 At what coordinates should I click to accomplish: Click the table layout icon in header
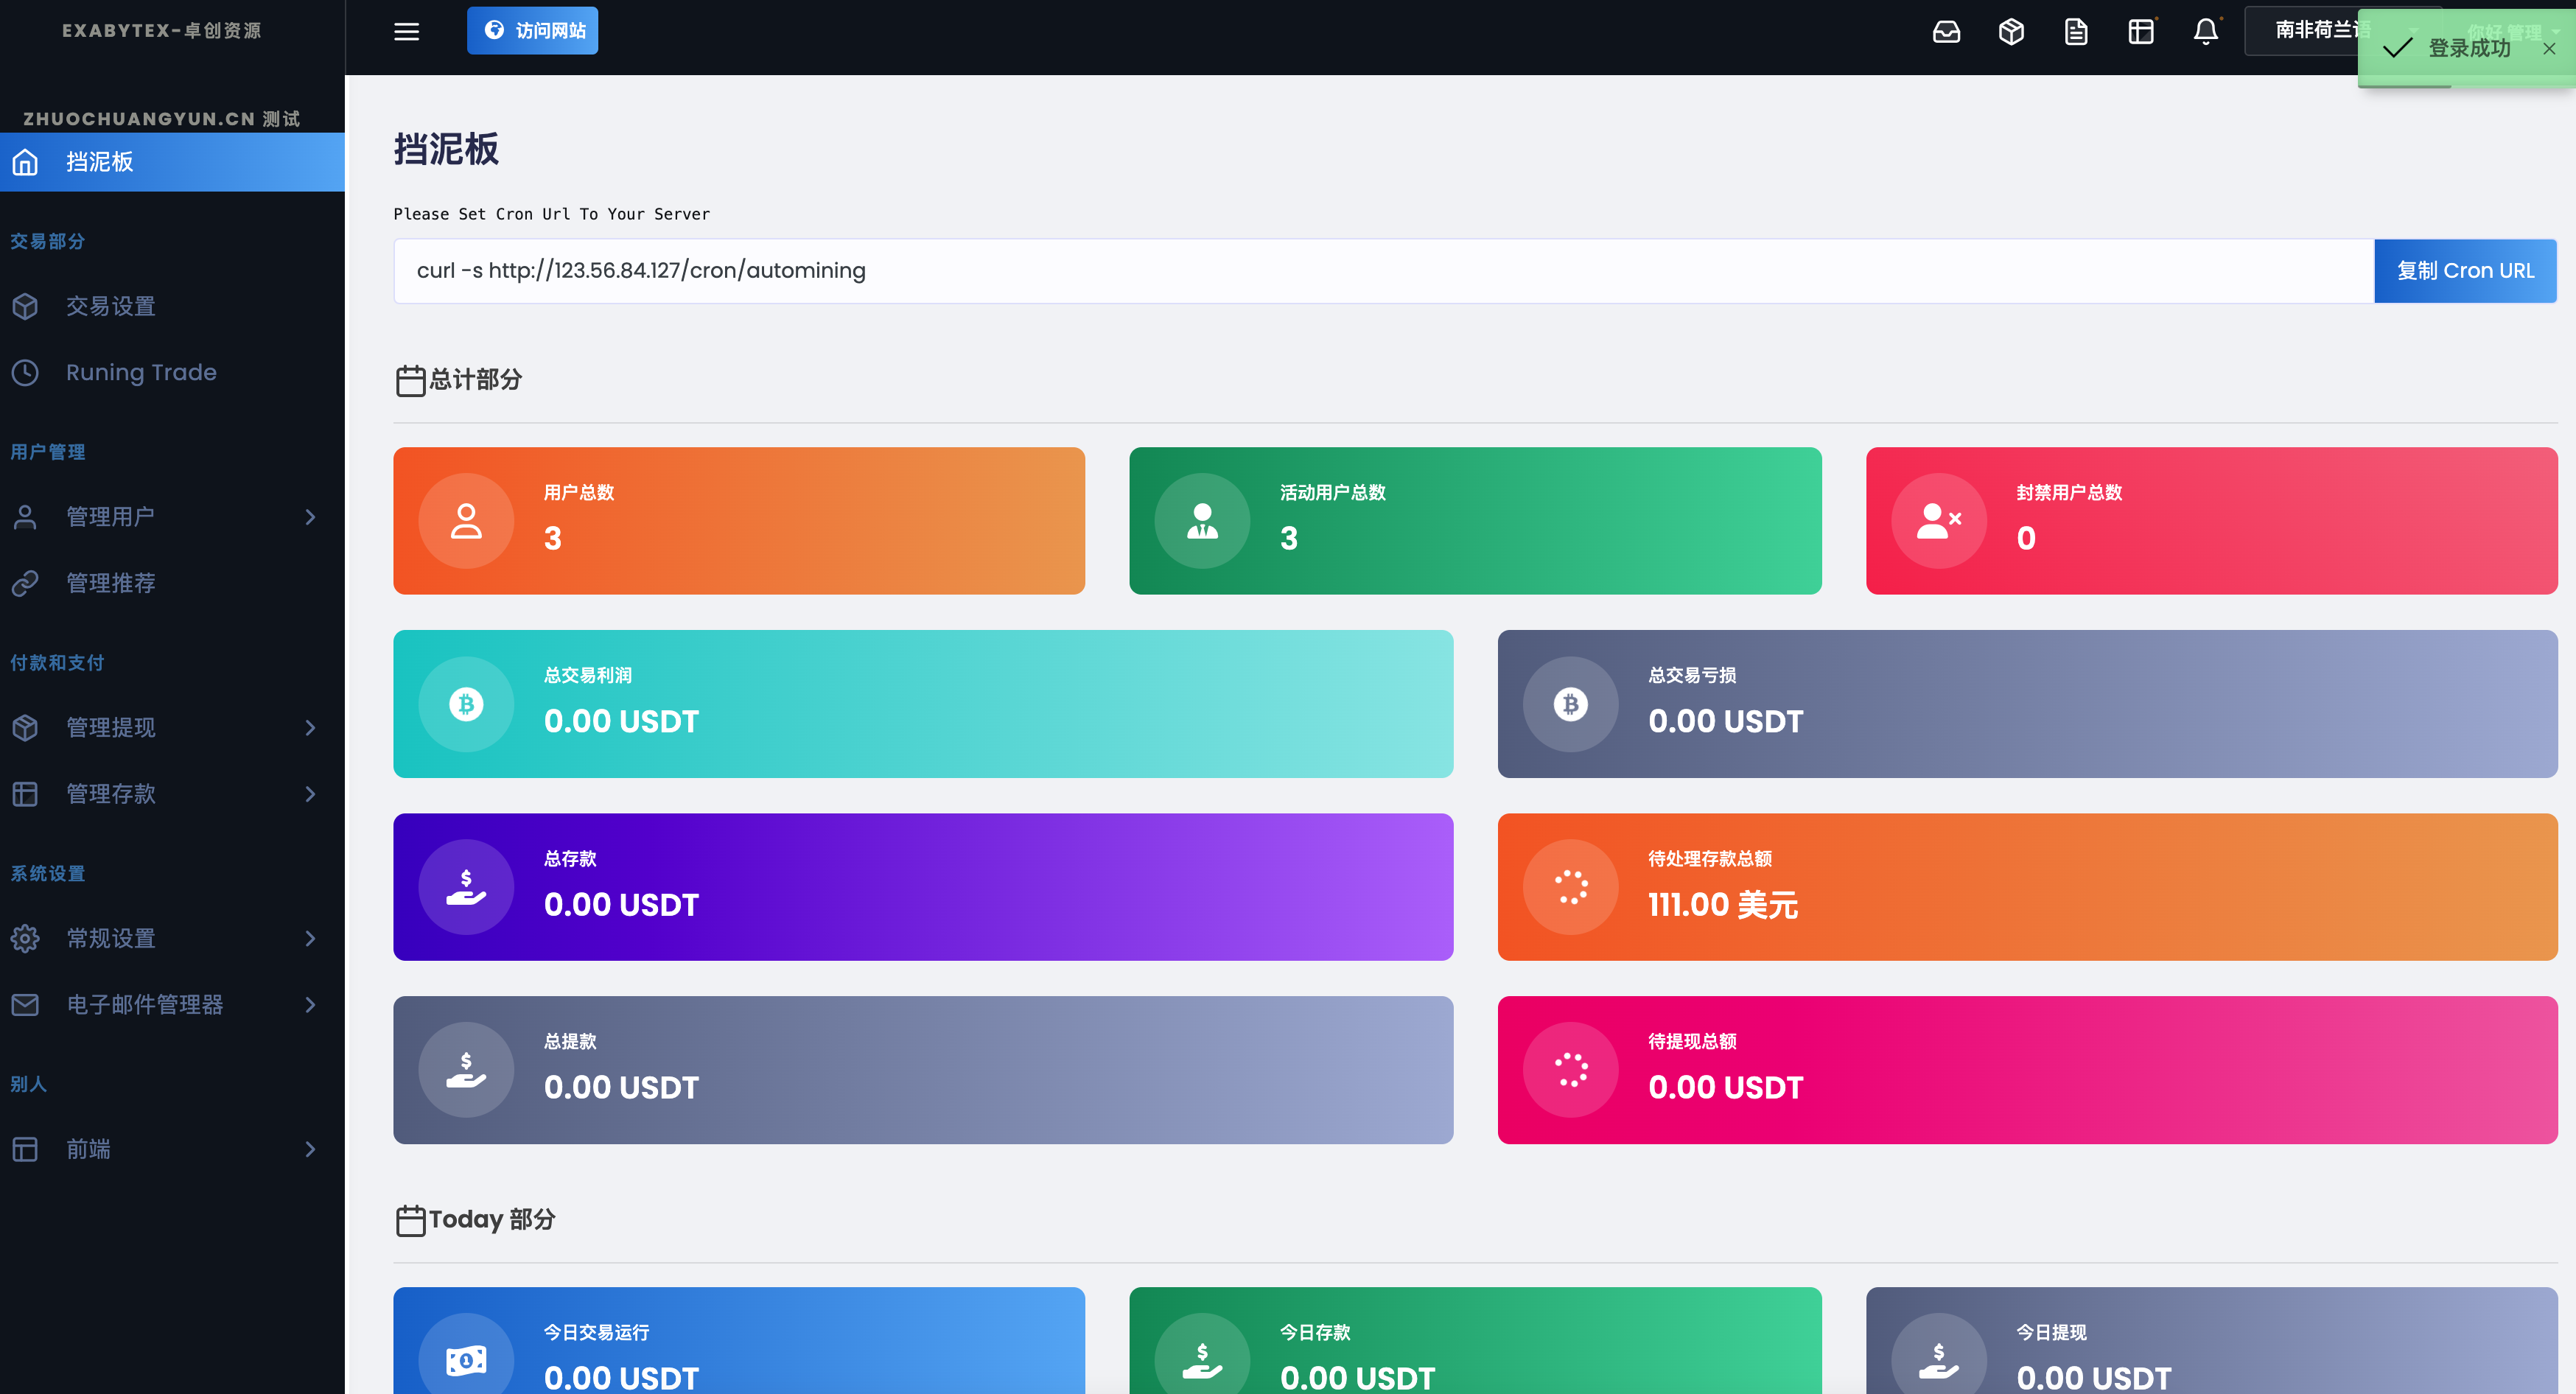[x=2141, y=32]
